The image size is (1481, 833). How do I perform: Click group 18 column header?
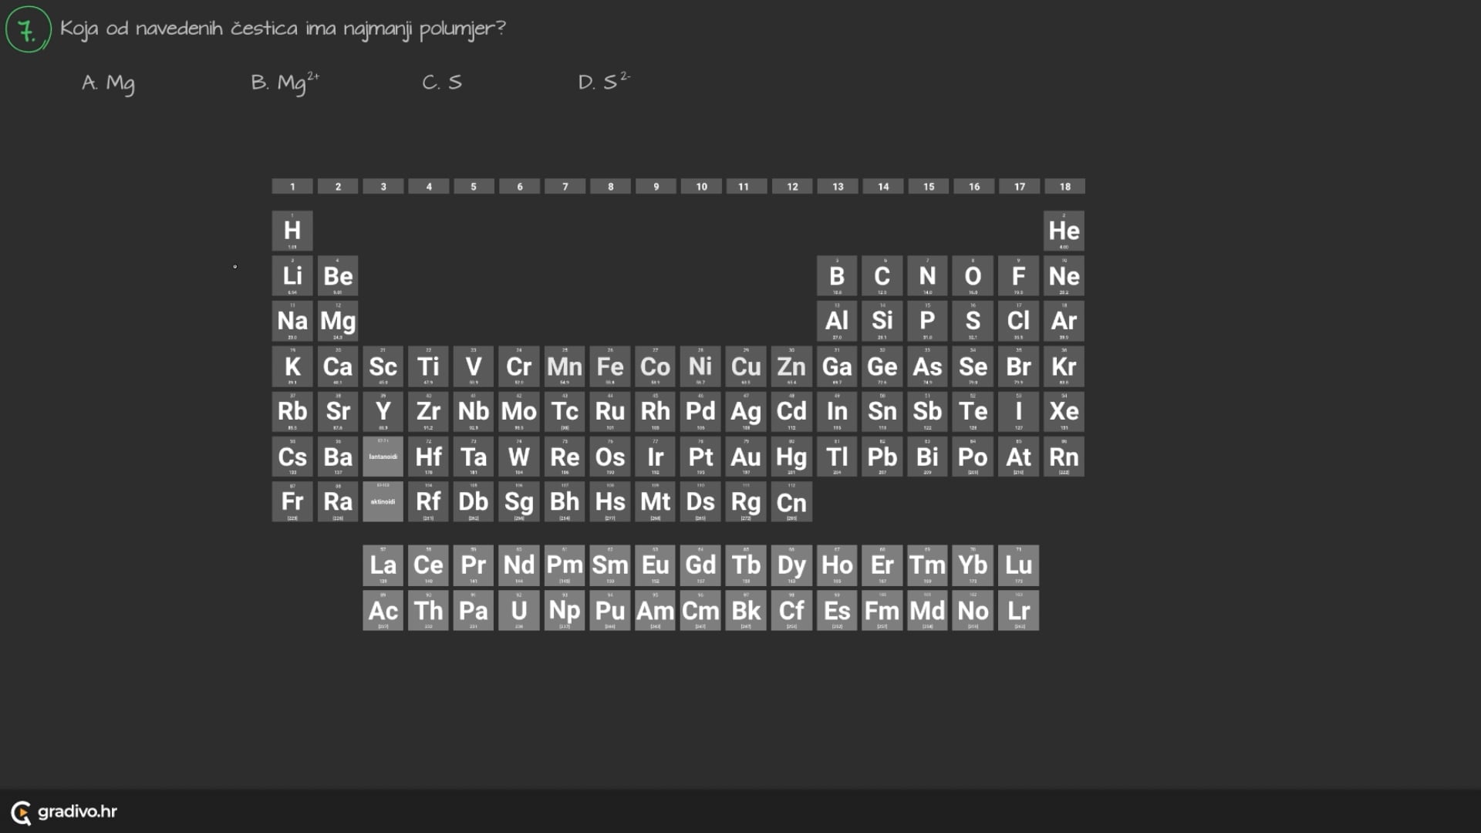[1064, 187]
